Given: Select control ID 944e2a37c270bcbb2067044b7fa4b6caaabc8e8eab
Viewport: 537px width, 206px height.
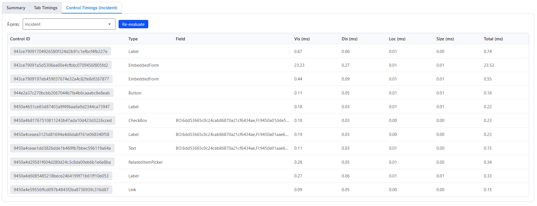Looking at the screenshot, I should (x=62, y=93).
